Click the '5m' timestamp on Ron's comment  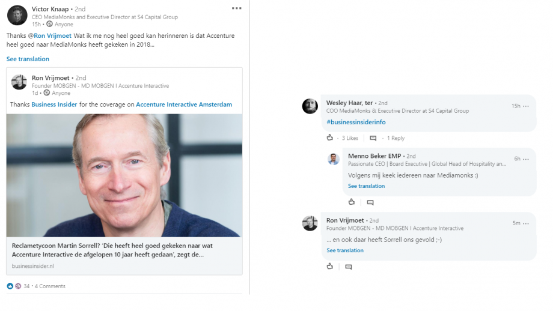click(516, 223)
